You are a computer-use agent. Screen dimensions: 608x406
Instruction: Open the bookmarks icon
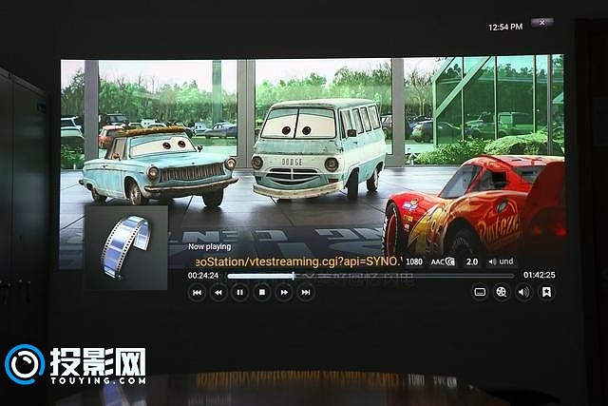coord(546,292)
